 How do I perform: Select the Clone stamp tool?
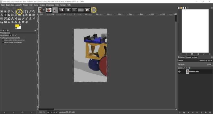pos(9,22)
